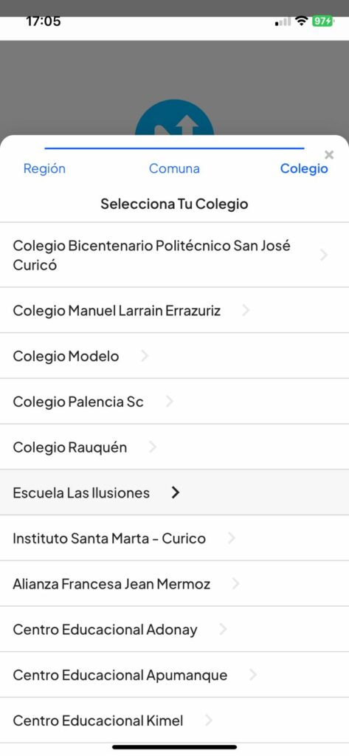This screenshot has width=349, height=756.
Task: Click arrow beside Colegio Manuel Larrain Errazuriz
Action: click(246, 311)
